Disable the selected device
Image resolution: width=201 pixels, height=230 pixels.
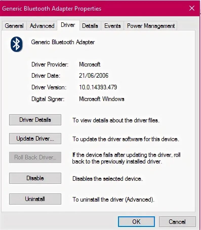[x=35, y=178]
